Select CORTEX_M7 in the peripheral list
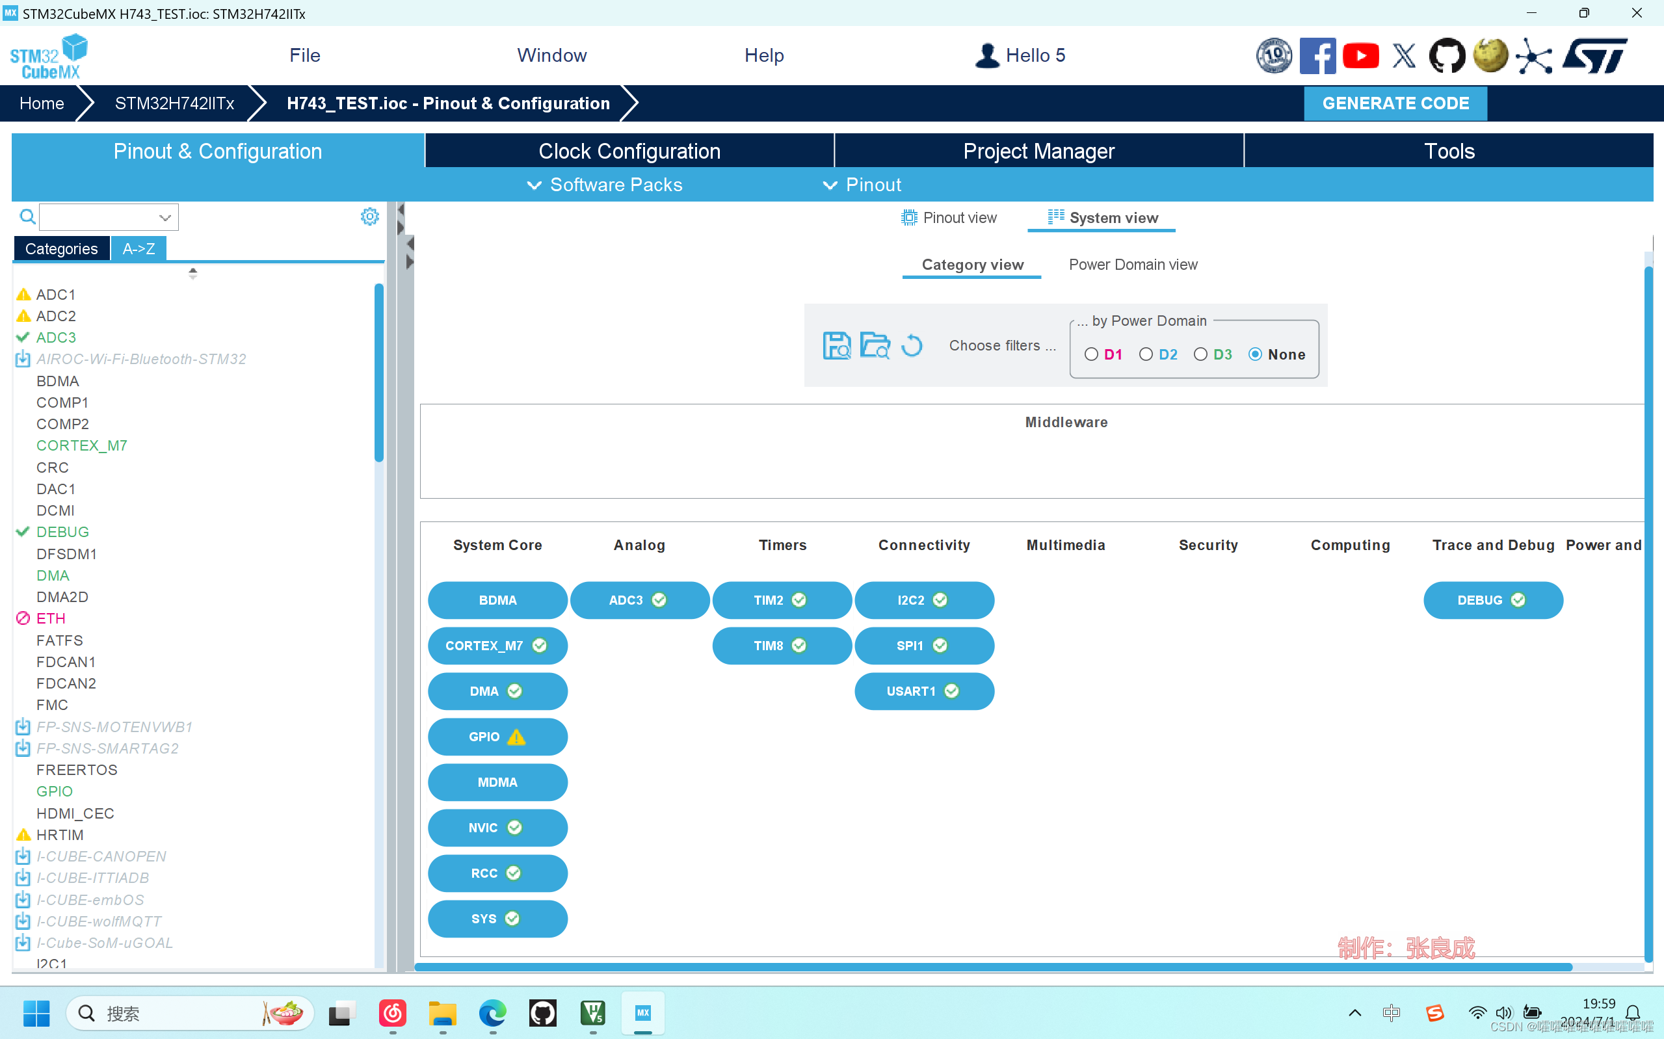 click(82, 445)
